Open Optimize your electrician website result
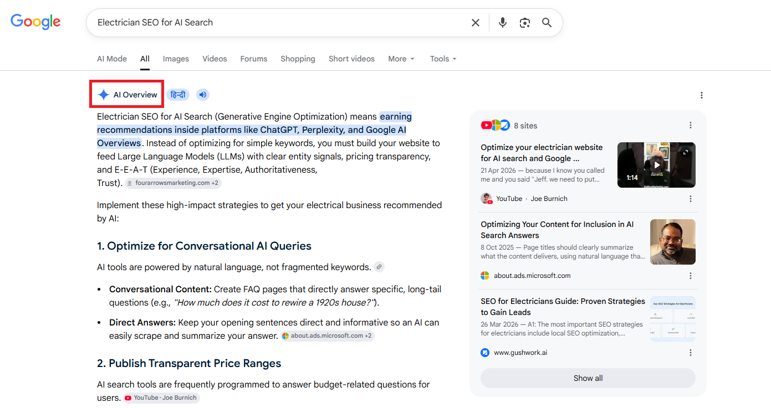This screenshot has height=408, width=771. [x=542, y=153]
